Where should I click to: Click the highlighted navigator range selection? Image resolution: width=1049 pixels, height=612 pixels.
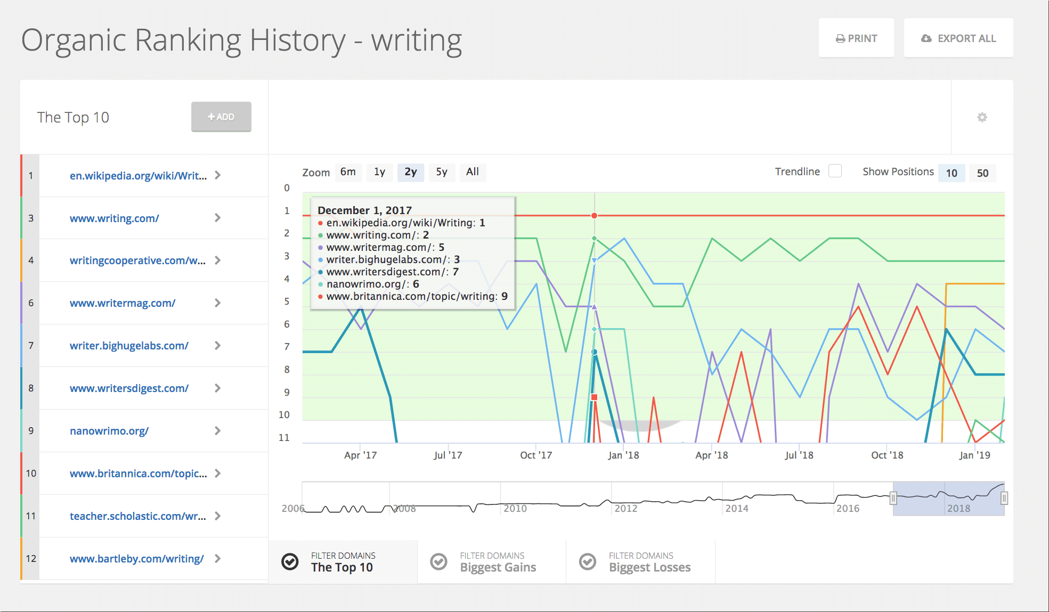coord(949,499)
